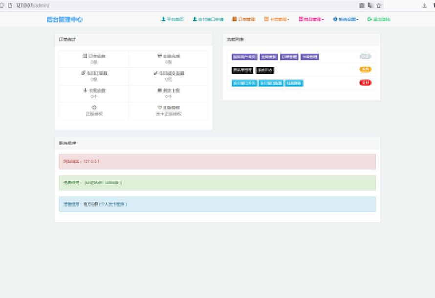The width and height of the screenshot is (435, 298).
Task: Click the 卡密总数 download-arrow icon
Action: pyautogui.click(x=85, y=90)
